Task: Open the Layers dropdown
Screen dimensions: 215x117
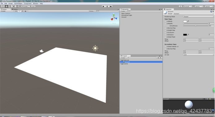Action: pyautogui.click(x=199, y=6)
